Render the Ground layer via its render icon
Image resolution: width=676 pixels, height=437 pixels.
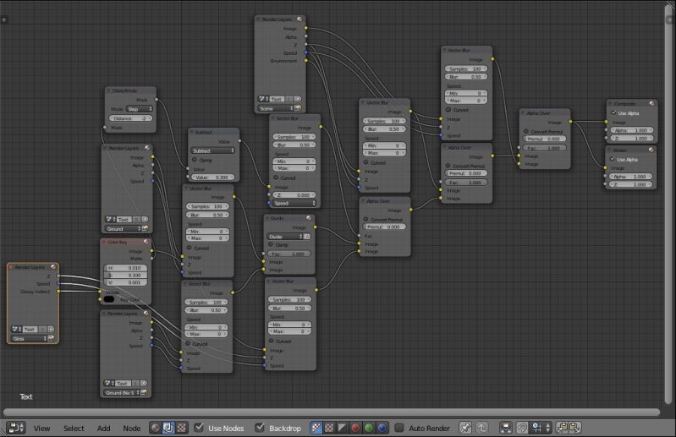pos(145,228)
